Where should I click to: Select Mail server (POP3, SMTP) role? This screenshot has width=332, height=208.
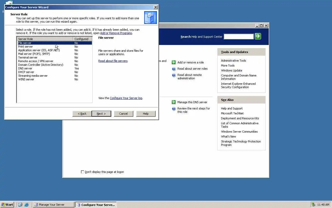[x=55, y=54]
